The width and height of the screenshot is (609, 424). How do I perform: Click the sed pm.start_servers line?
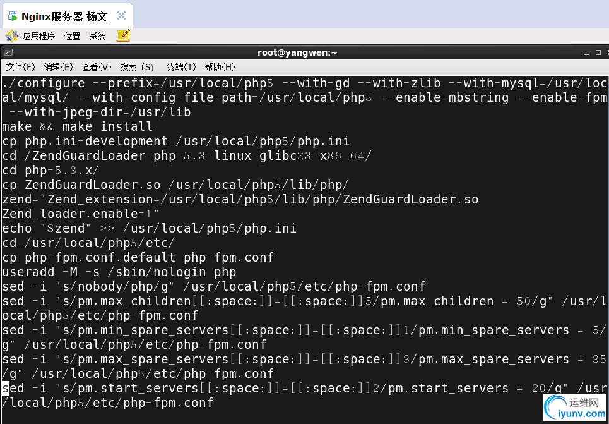304,395
